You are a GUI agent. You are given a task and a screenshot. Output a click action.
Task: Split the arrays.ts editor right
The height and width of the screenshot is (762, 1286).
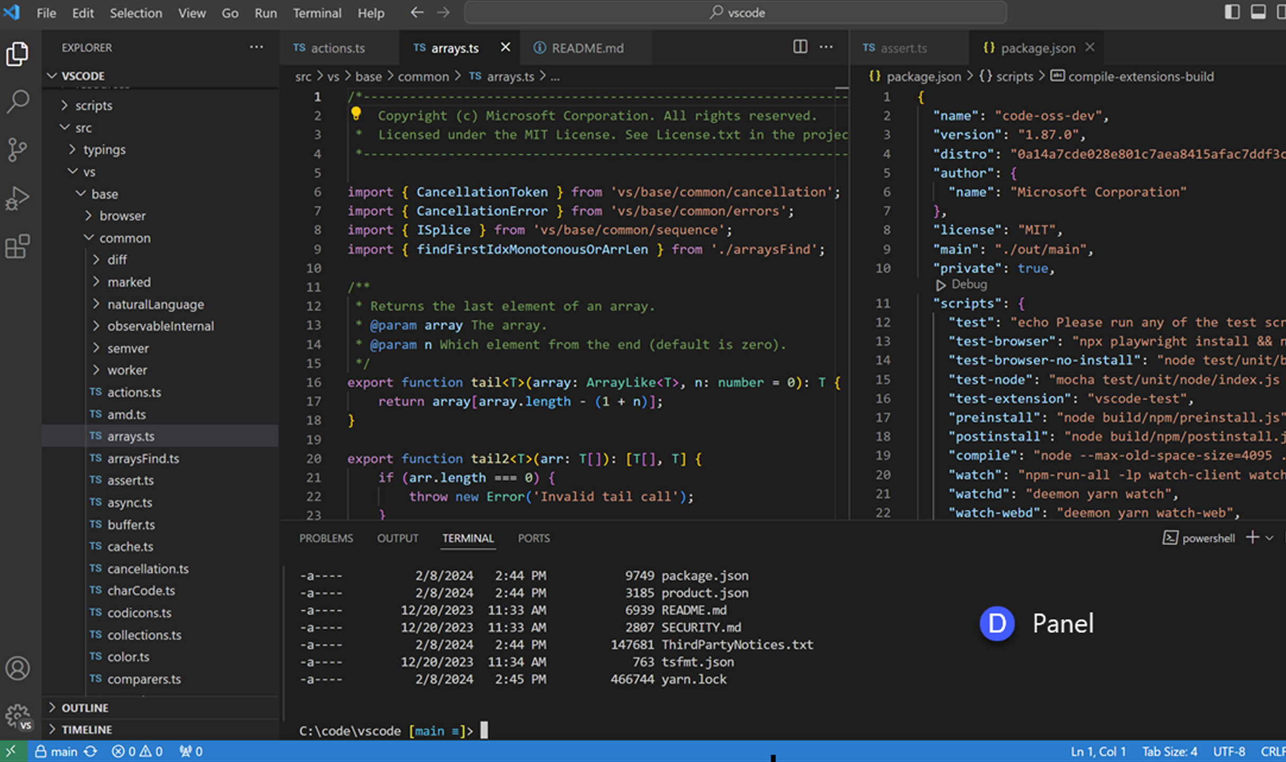pos(800,47)
